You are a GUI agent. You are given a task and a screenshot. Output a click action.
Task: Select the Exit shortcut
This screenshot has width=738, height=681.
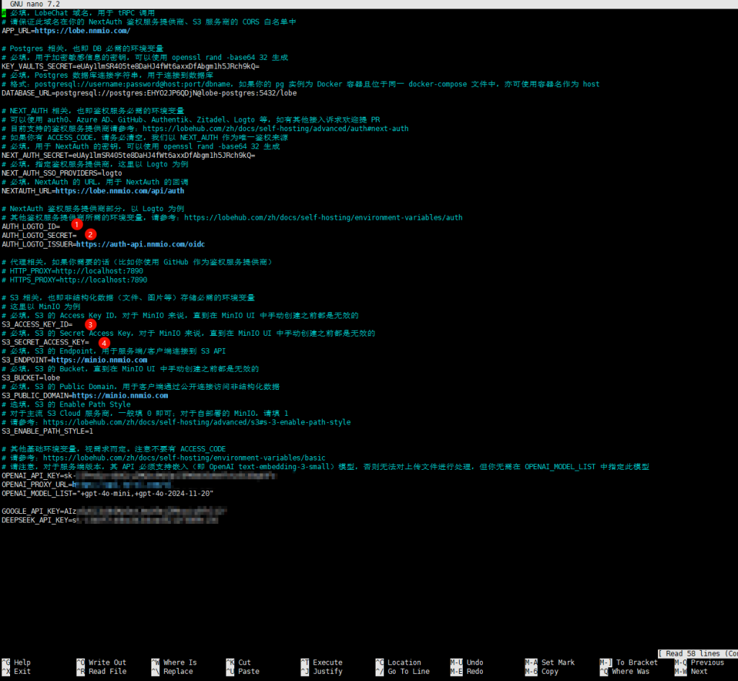pyautogui.click(x=22, y=672)
